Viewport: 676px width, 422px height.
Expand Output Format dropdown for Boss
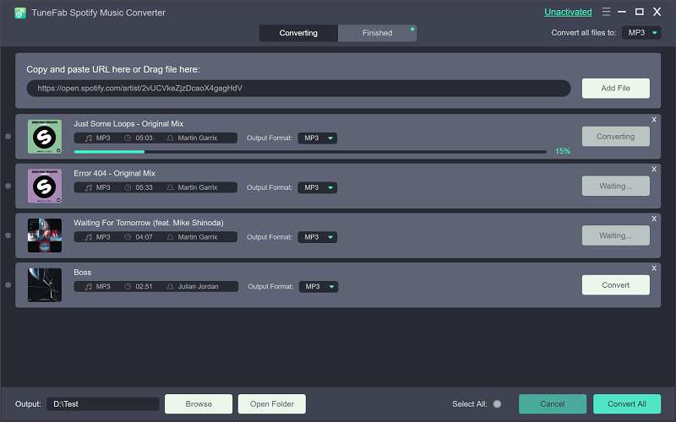(x=318, y=287)
